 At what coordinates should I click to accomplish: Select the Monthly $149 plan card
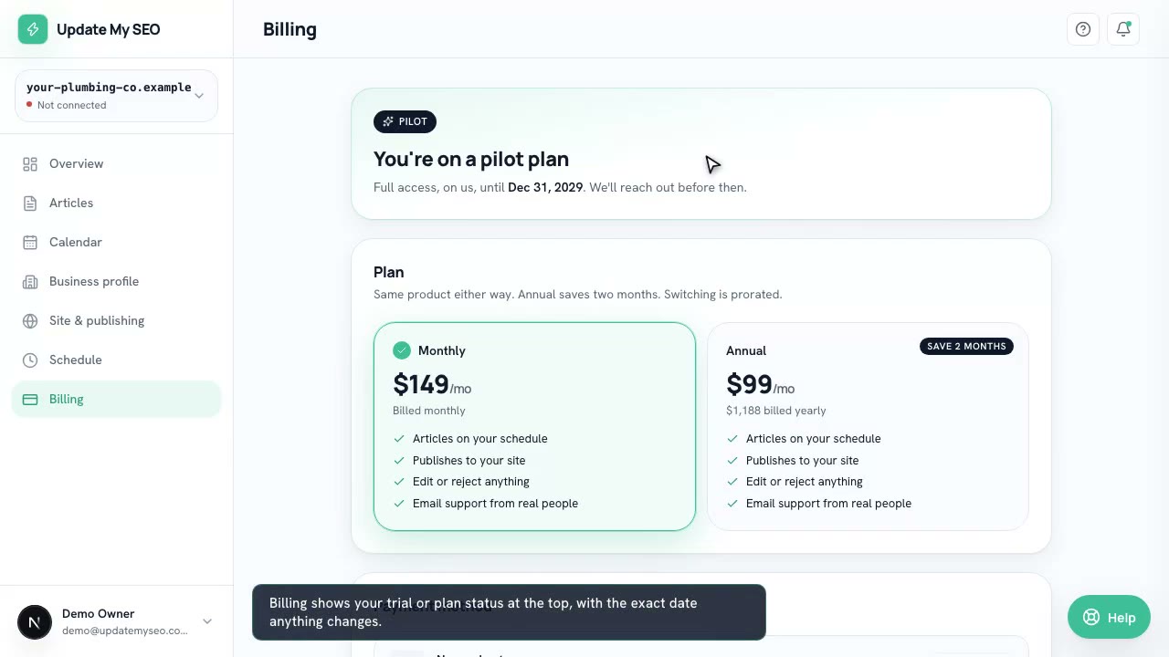(x=534, y=426)
